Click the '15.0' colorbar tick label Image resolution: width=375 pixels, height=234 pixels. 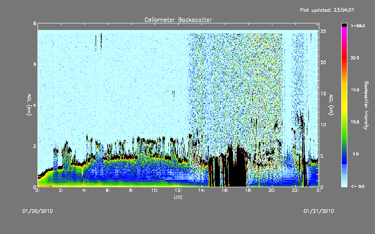[355, 90]
